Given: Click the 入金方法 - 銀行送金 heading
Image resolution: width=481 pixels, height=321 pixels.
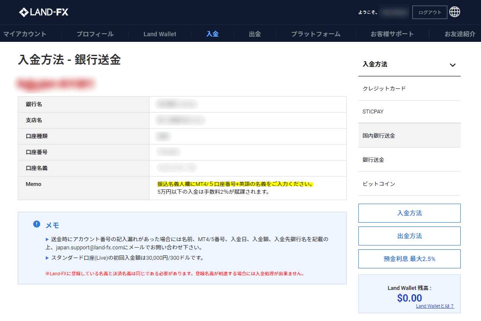Looking at the screenshot, I should click(70, 60).
